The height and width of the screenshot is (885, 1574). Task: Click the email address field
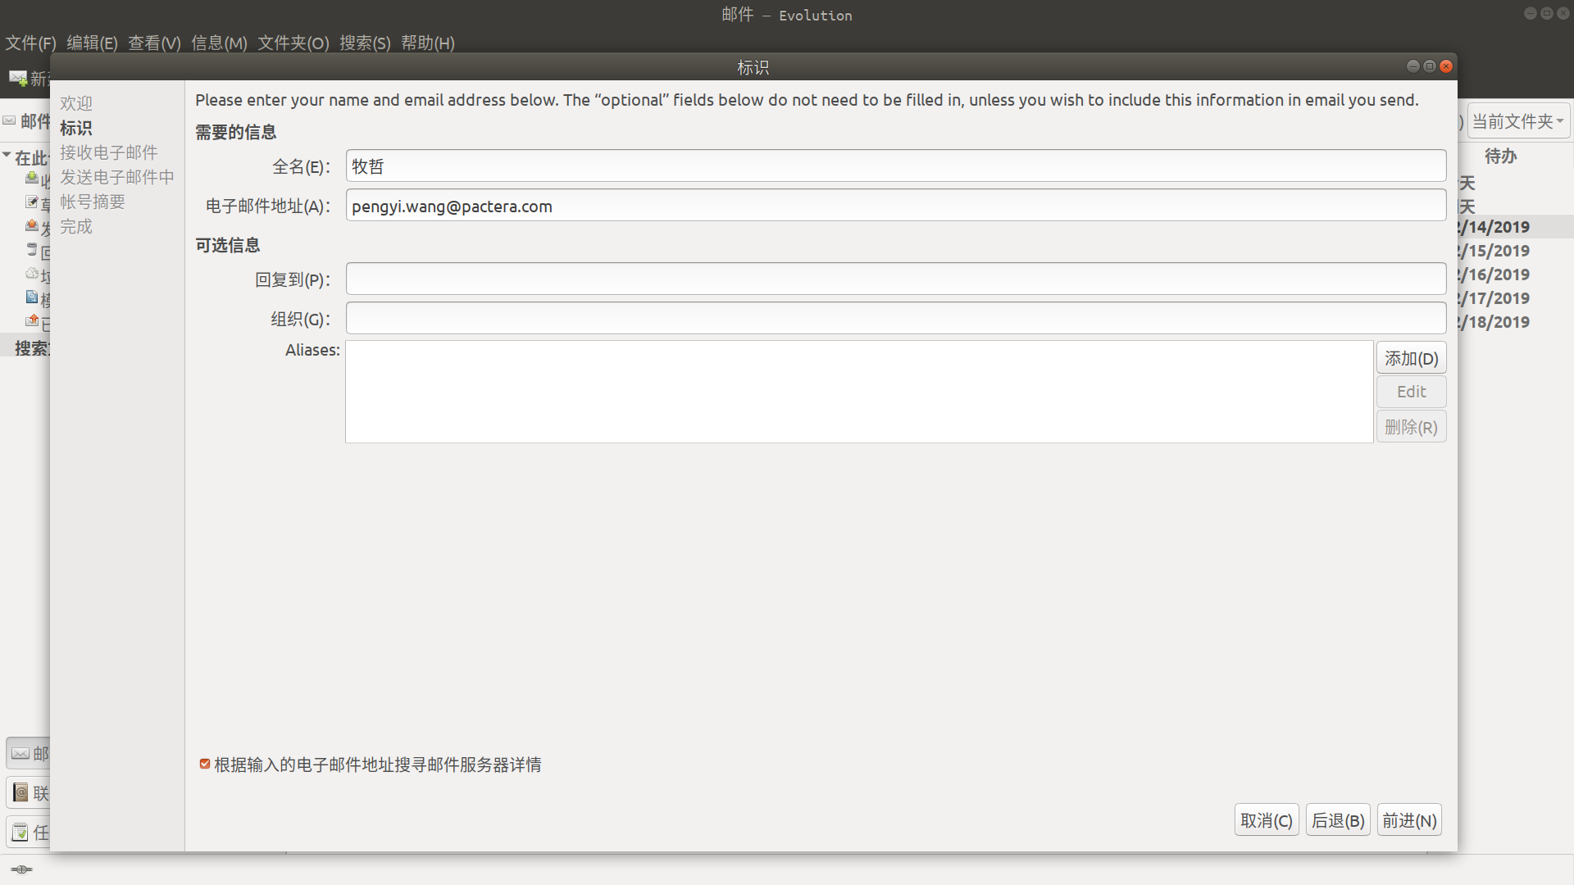pos(896,206)
